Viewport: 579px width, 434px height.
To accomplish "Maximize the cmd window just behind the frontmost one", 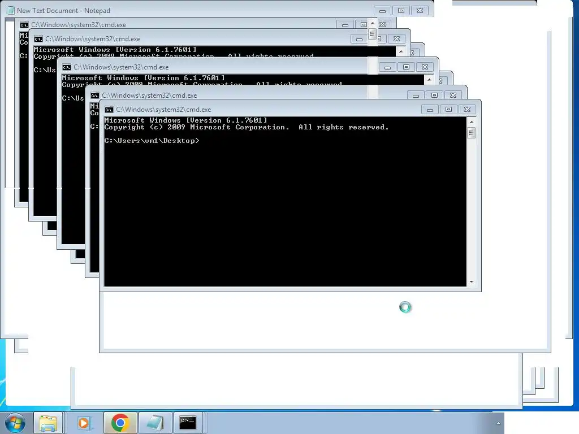I will tap(434, 95).
